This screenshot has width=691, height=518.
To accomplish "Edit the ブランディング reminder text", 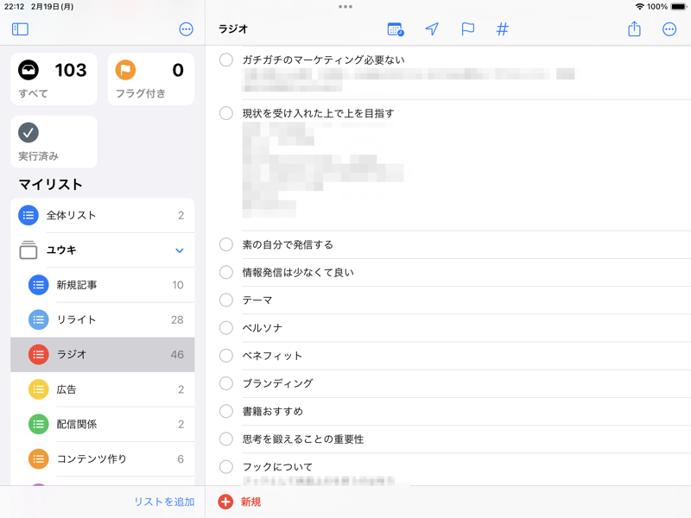I will coord(277,383).
